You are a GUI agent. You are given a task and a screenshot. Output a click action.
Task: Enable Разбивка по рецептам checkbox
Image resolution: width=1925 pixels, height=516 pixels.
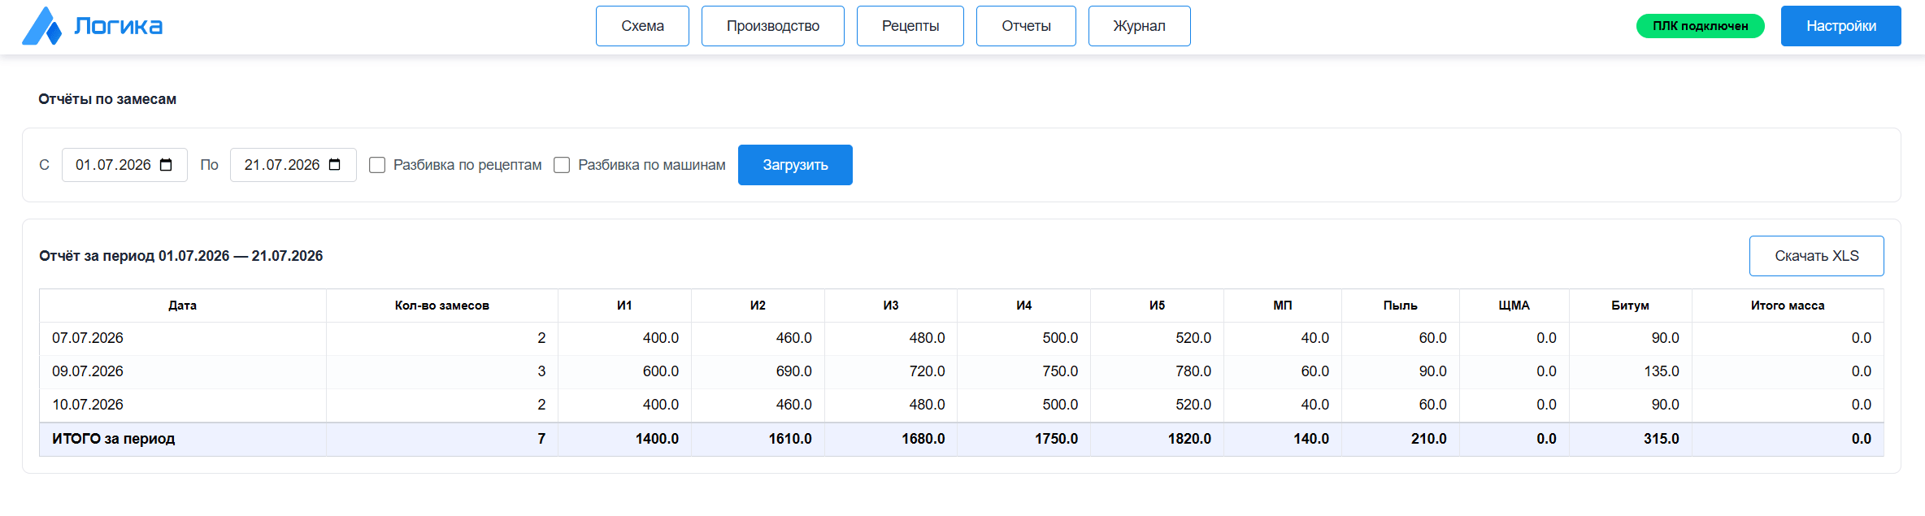tap(377, 165)
